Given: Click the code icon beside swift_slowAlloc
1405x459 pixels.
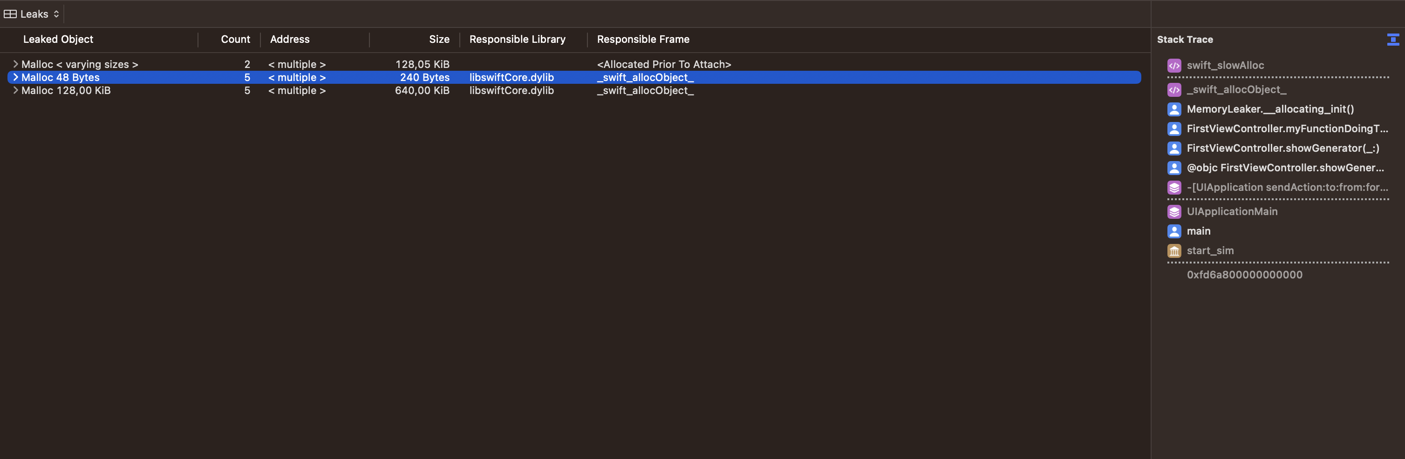Looking at the screenshot, I should tap(1174, 66).
